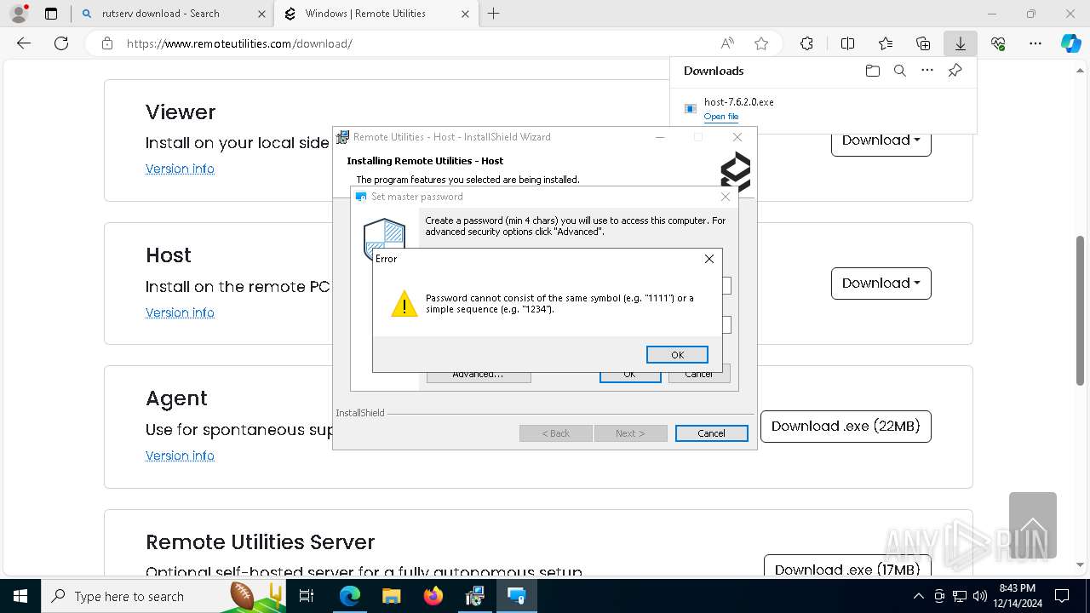
Task: View site information lock icon
Action: (107, 43)
